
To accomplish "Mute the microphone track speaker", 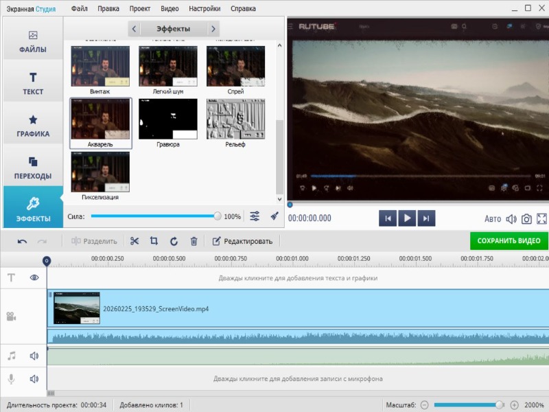I will [34, 378].
